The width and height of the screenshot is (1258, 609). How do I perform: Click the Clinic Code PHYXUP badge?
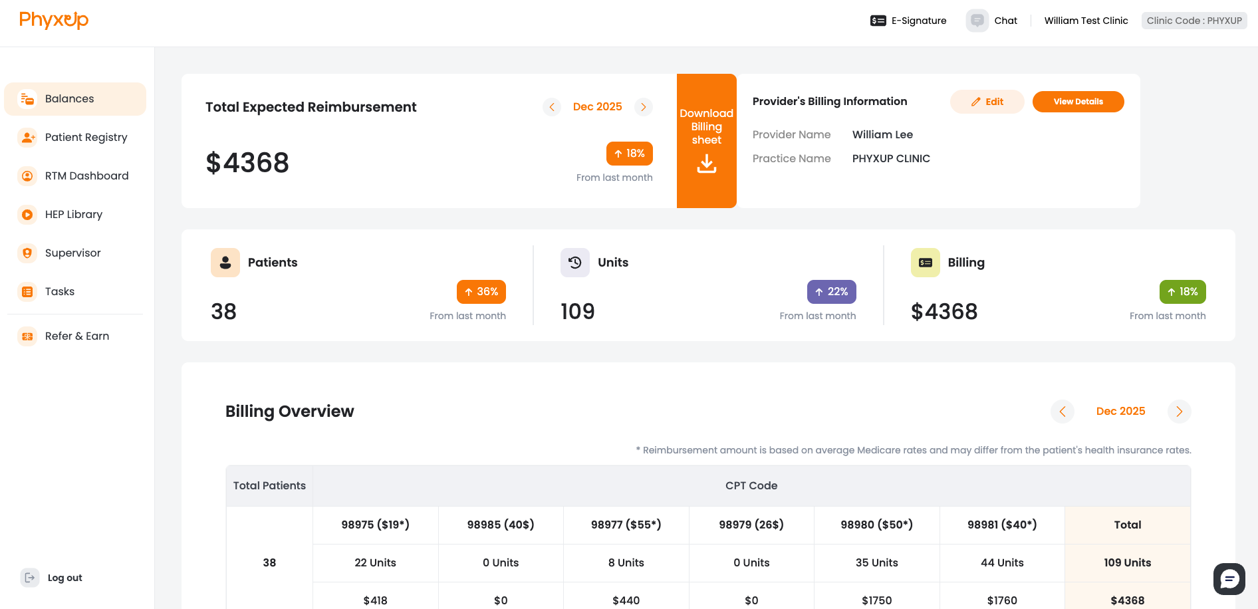[1194, 21]
